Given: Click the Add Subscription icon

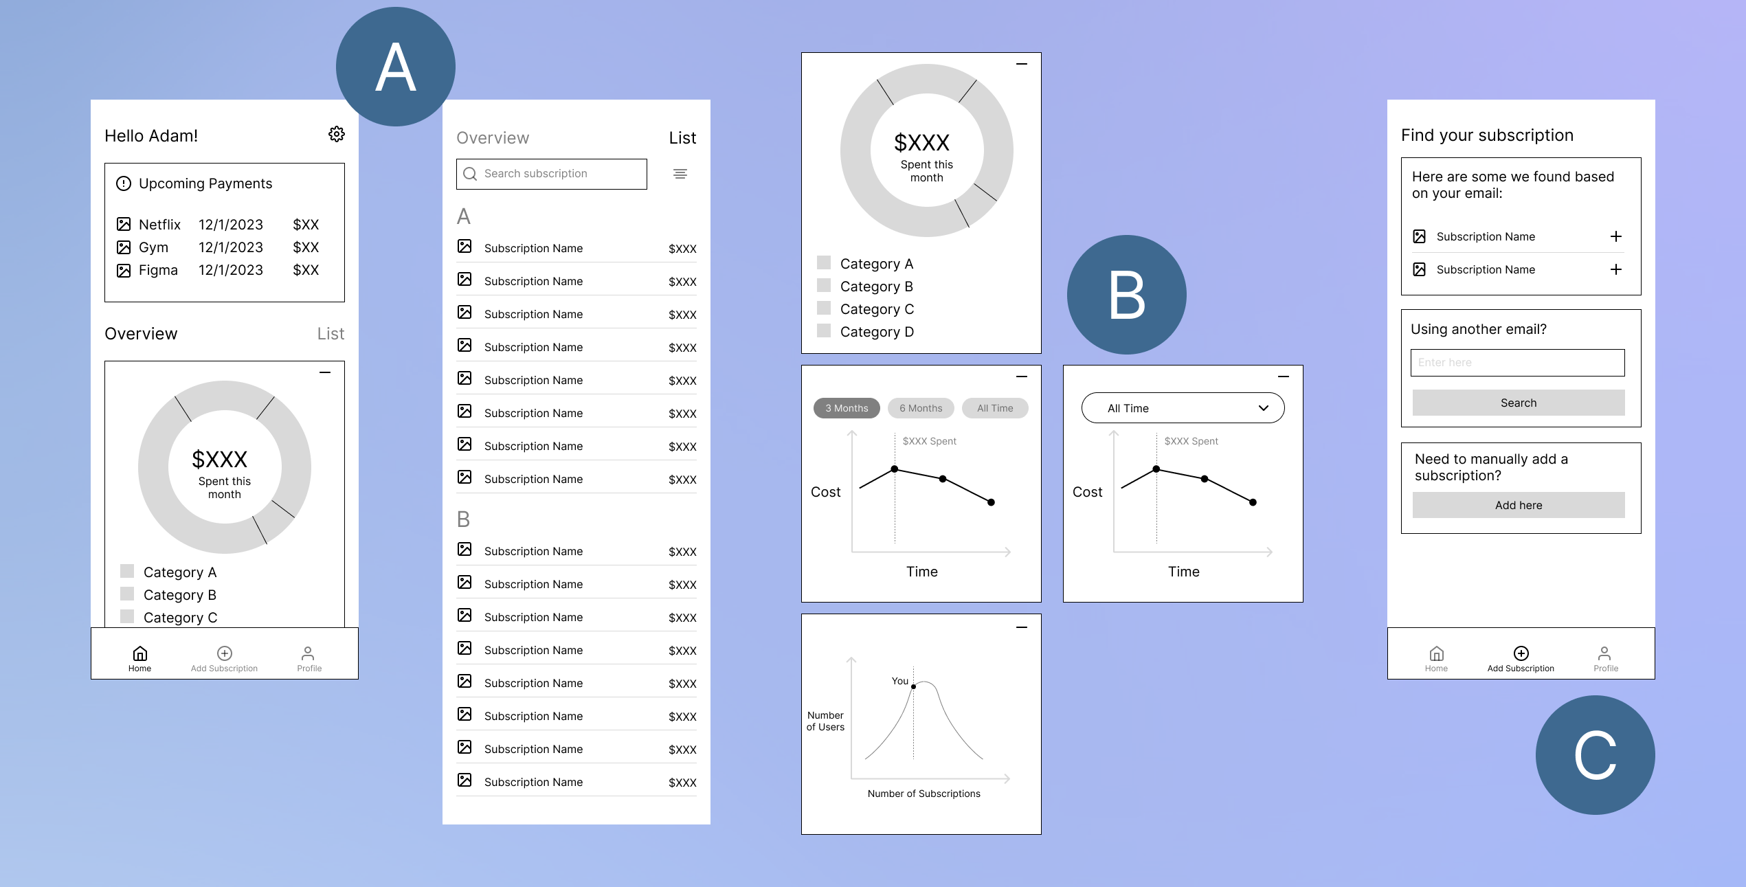Looking at the screenshot, I should coord(223,653).
